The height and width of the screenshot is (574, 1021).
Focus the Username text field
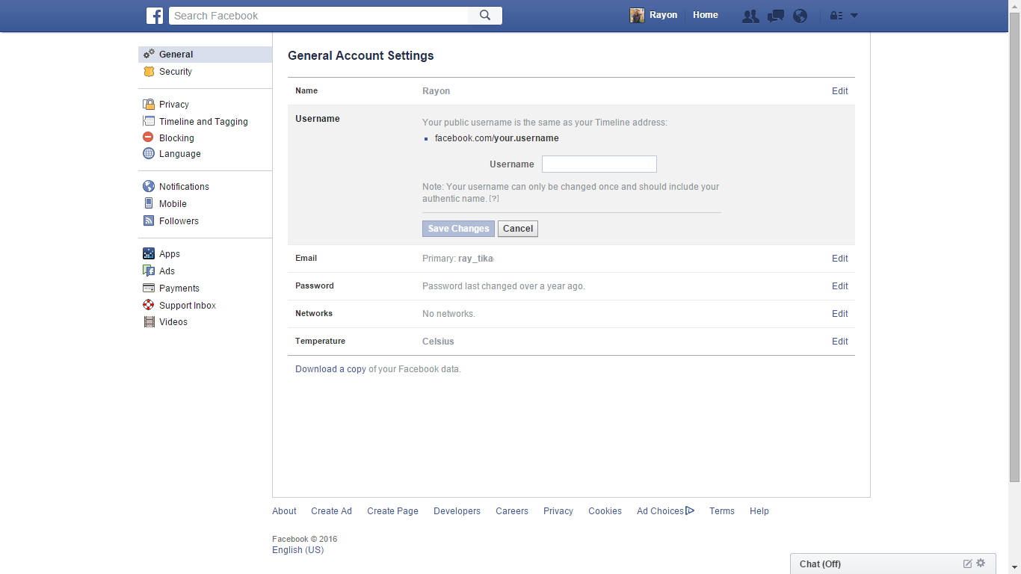[599, 164]
